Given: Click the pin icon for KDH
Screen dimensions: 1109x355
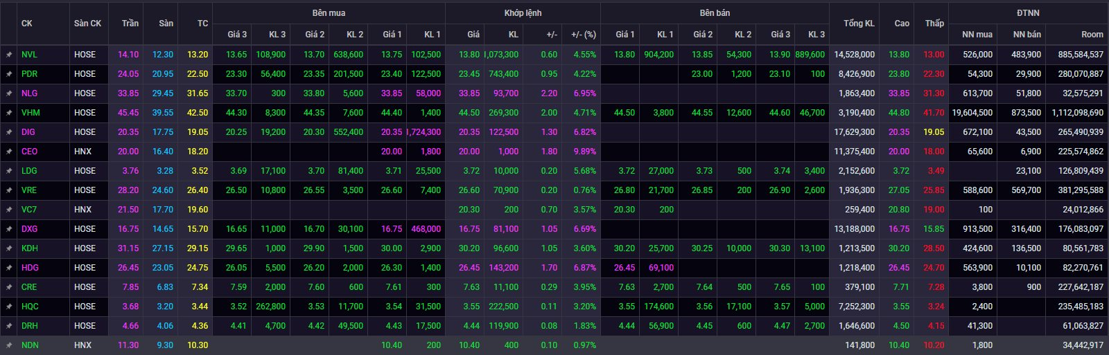Looking at the screenshot, I should click(x=9, y=248).
